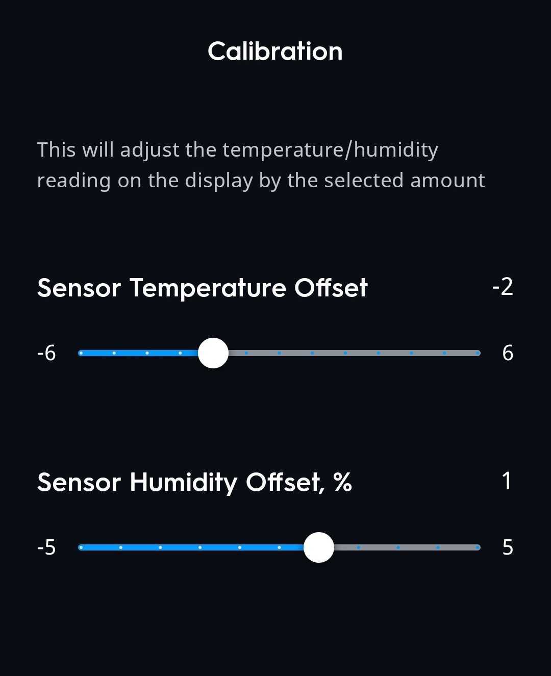Set humidity offset to 0 on slider
The image size is (551, 676).
click(x=279, y=547)
